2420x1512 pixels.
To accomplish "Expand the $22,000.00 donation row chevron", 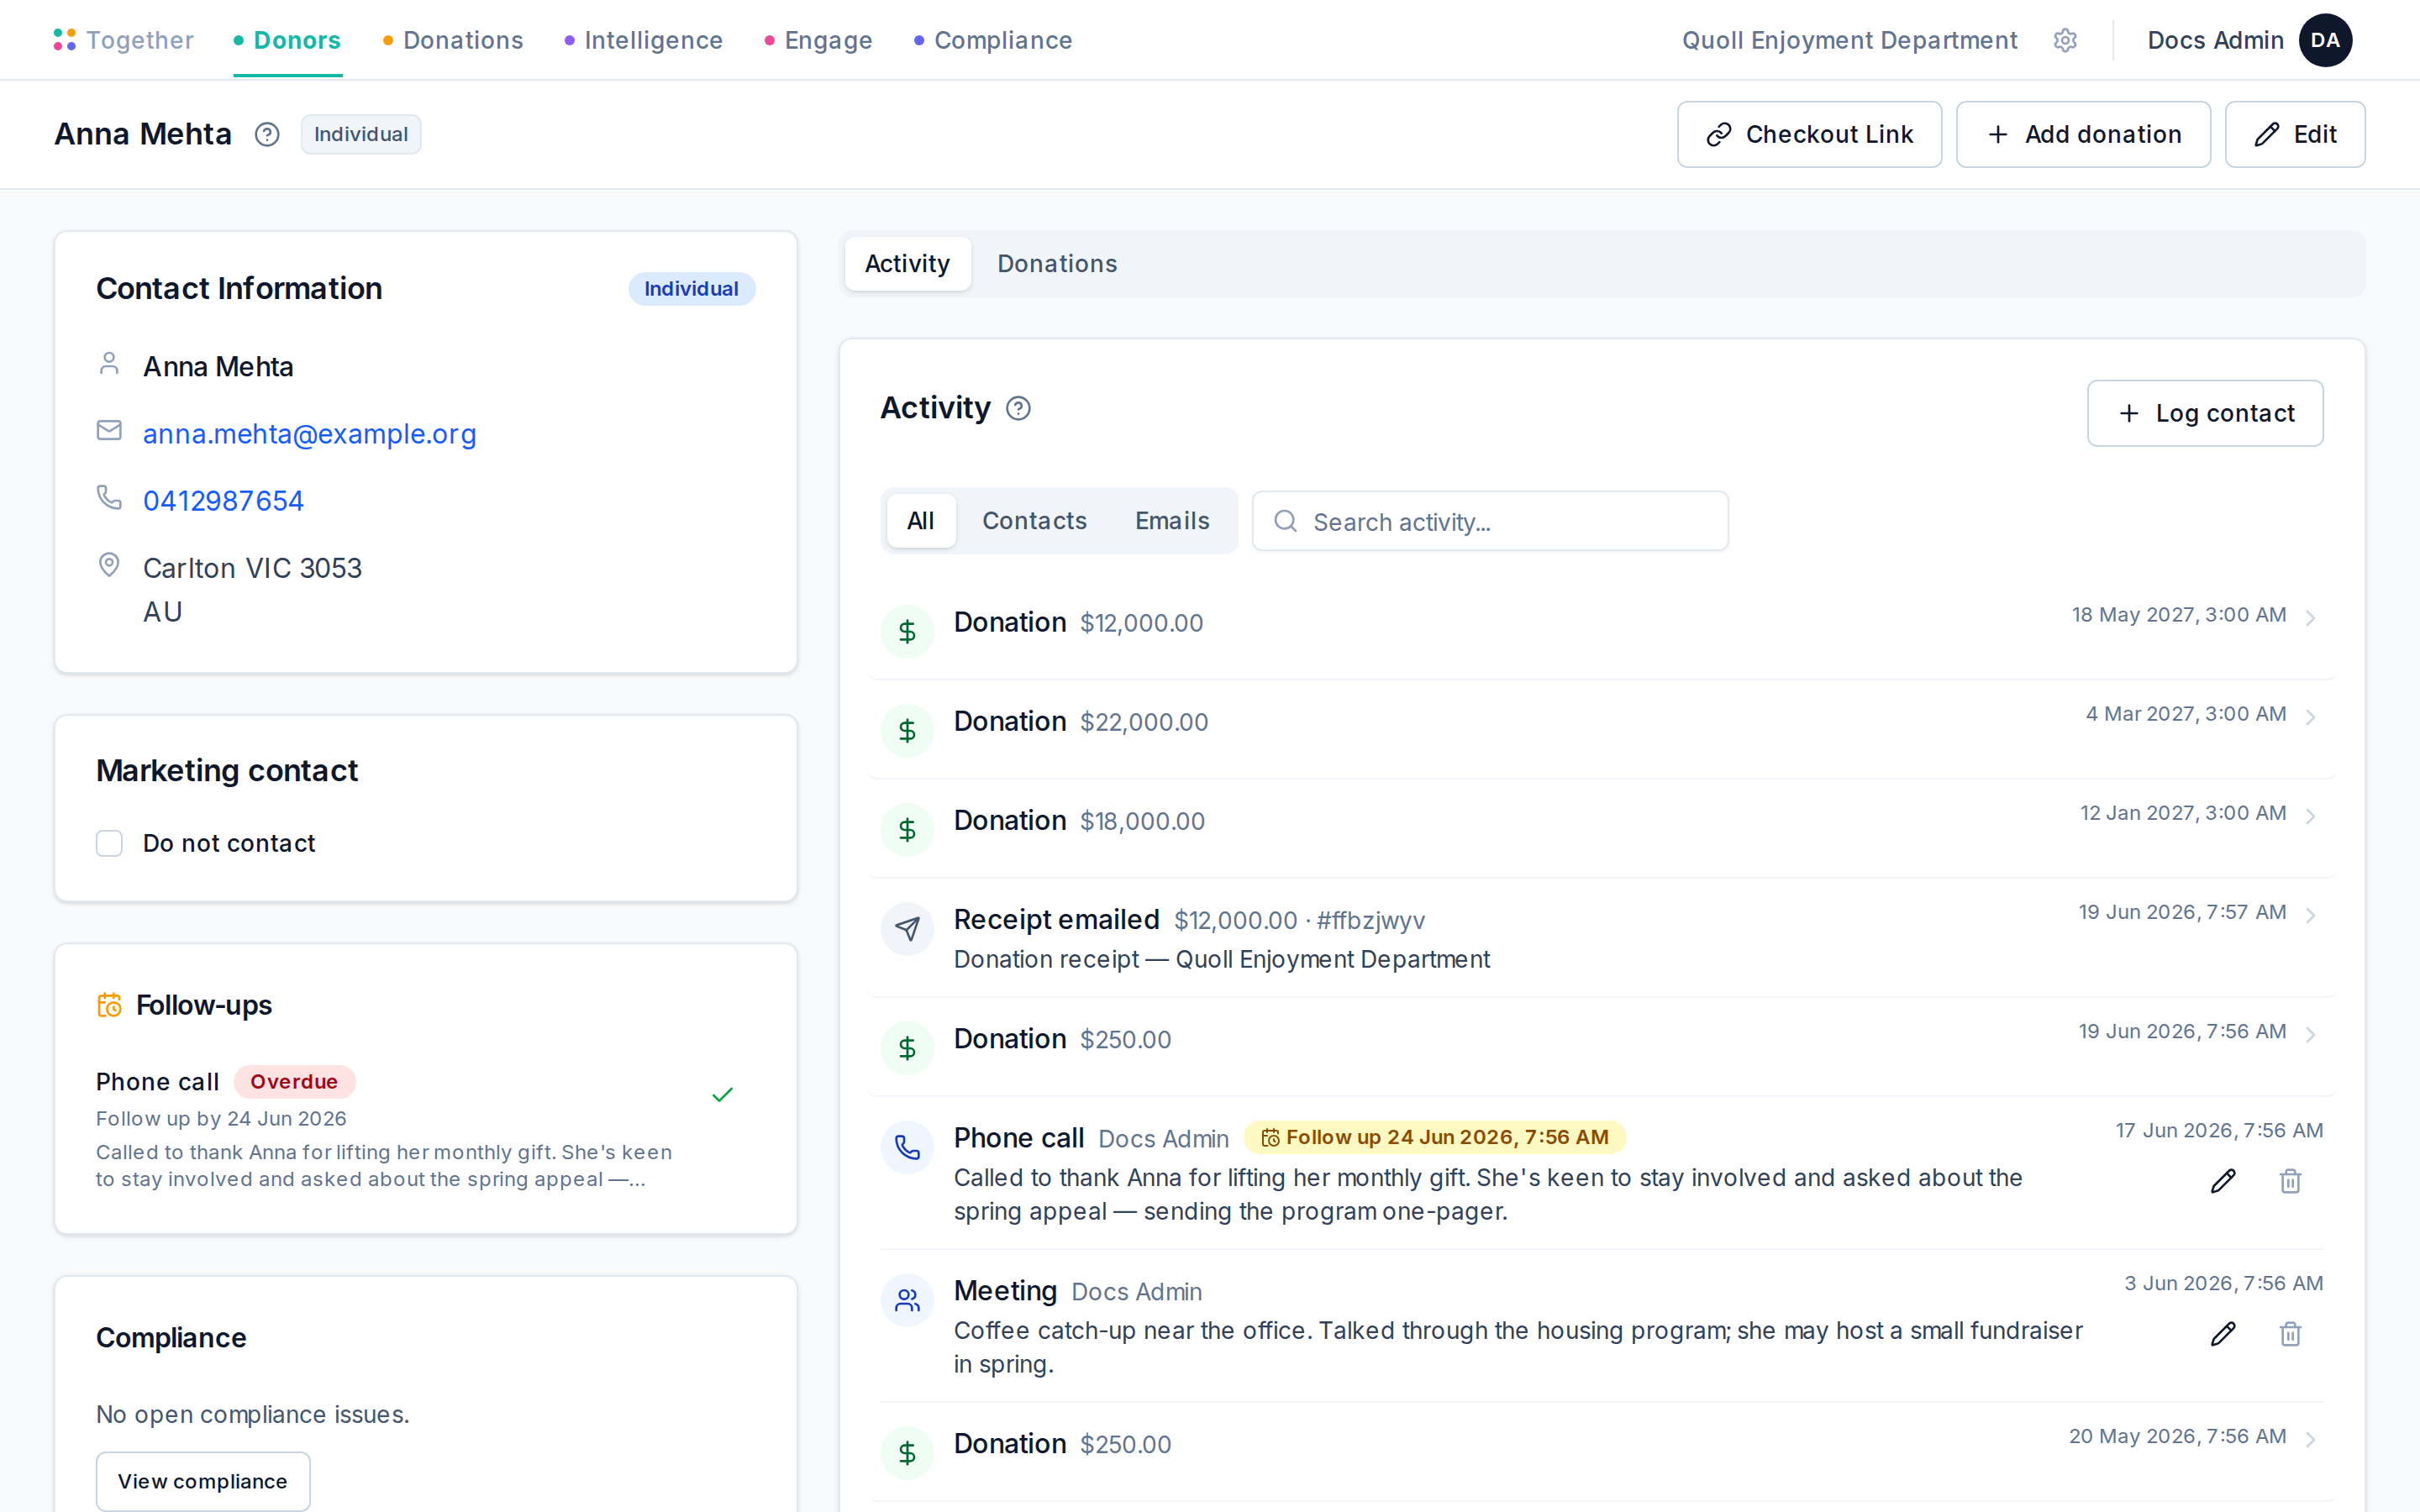I will pyautogui.click(x=2311, y=716).
